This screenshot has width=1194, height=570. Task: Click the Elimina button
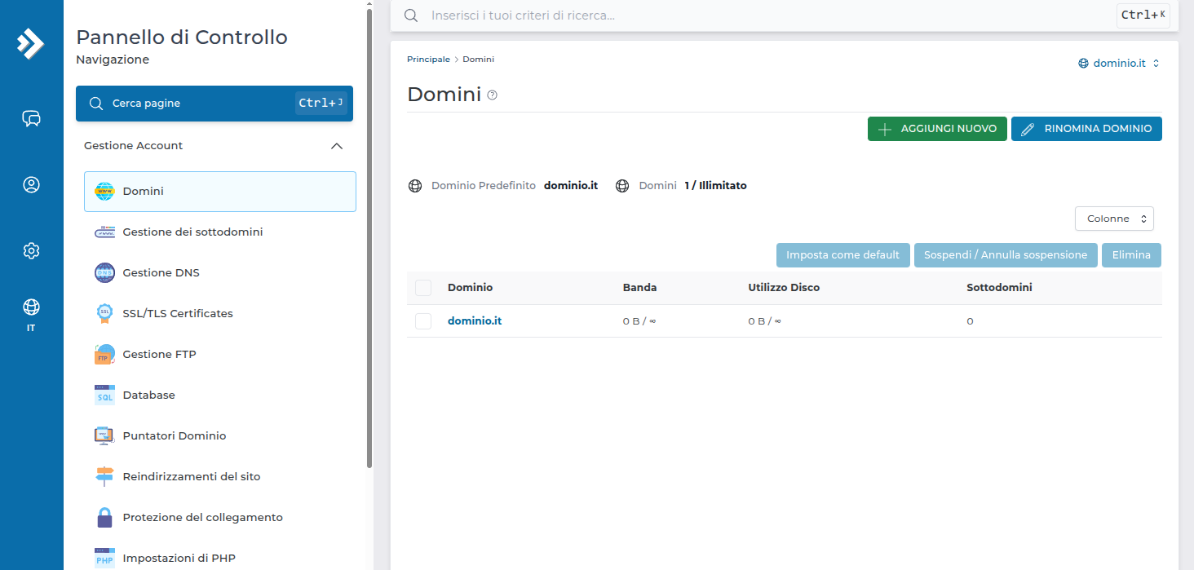1131,255
